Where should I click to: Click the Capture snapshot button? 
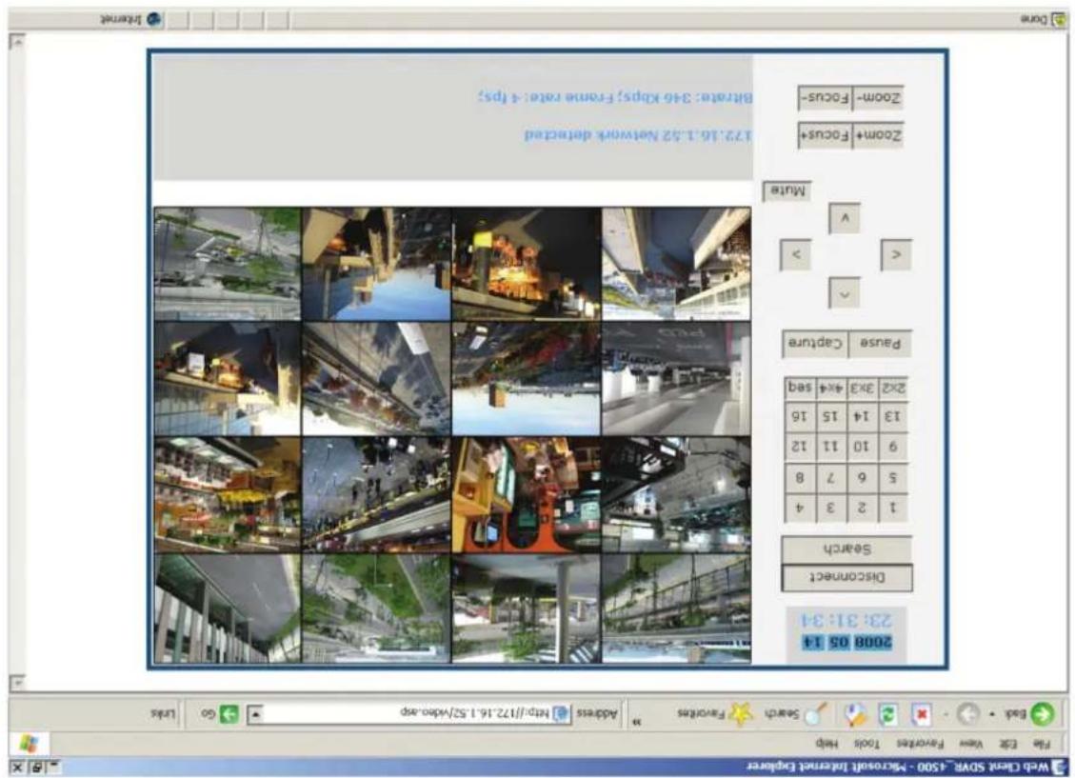point(815,343)
